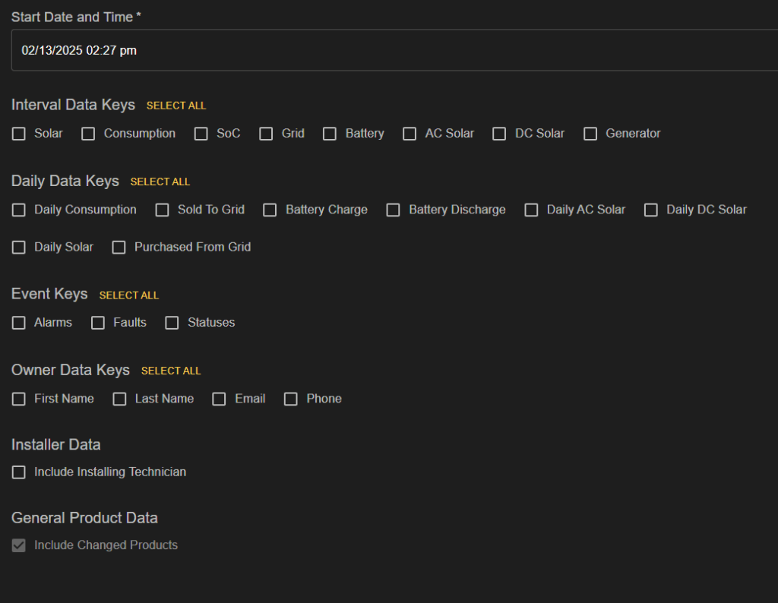Enable Include Installing Technician

19,472
